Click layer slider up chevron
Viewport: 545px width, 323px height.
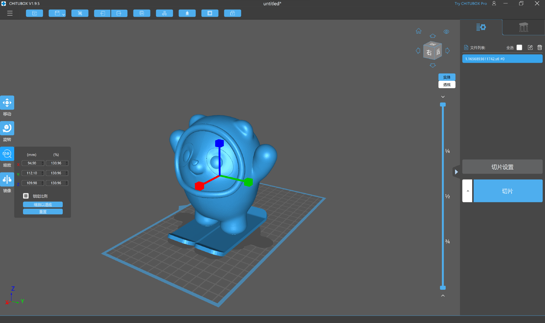coord(443,296)
